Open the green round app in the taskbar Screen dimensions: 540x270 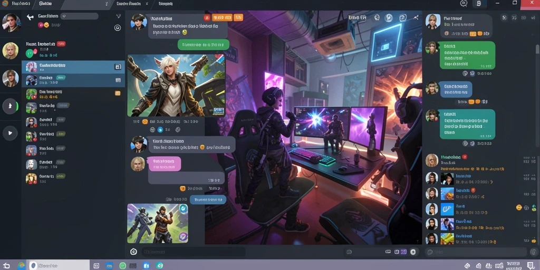tap(122, 266)
